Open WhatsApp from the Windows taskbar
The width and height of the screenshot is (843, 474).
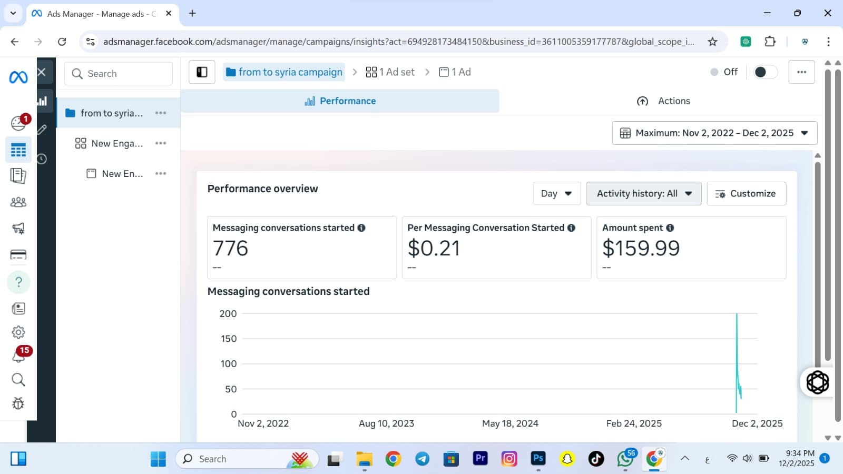point(625,459)
